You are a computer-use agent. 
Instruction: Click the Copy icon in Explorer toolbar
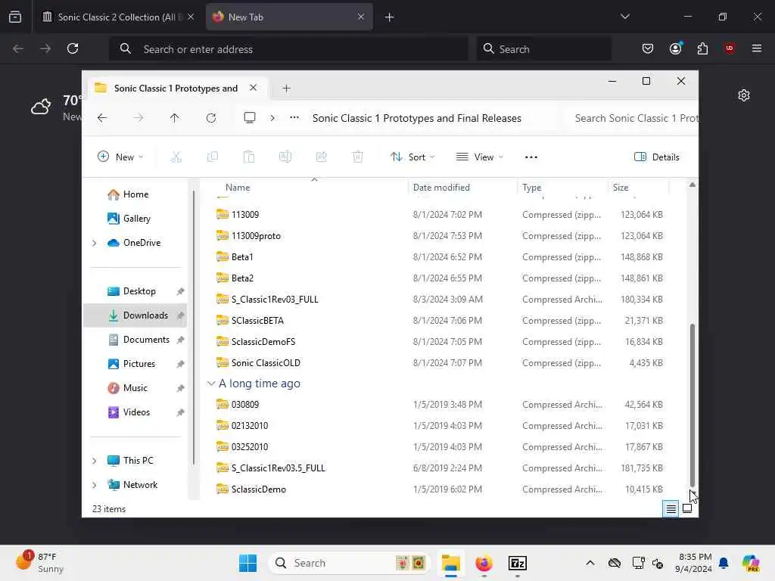click(x=213, y=157)
